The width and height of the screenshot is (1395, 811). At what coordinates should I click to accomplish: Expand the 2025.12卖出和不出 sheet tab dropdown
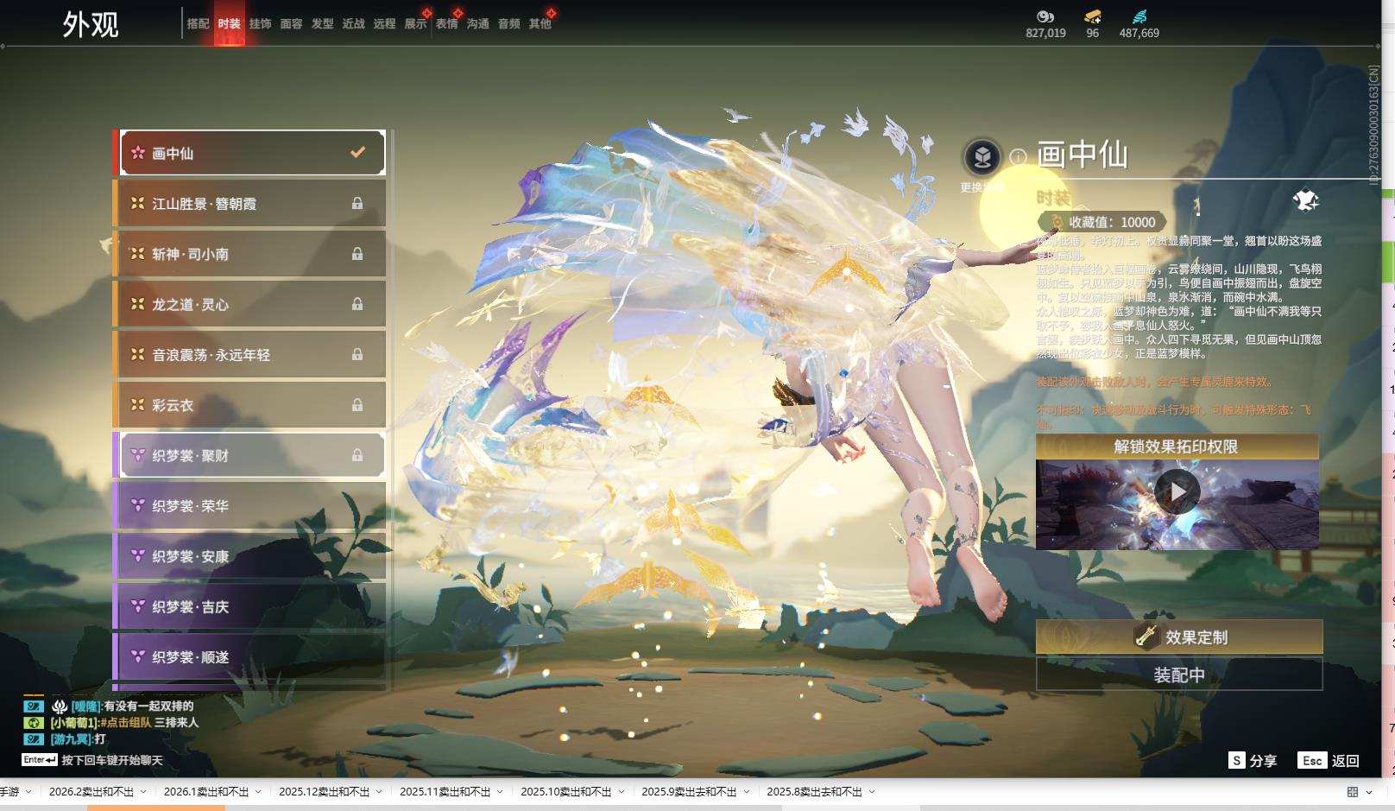[x=378, y=792]
